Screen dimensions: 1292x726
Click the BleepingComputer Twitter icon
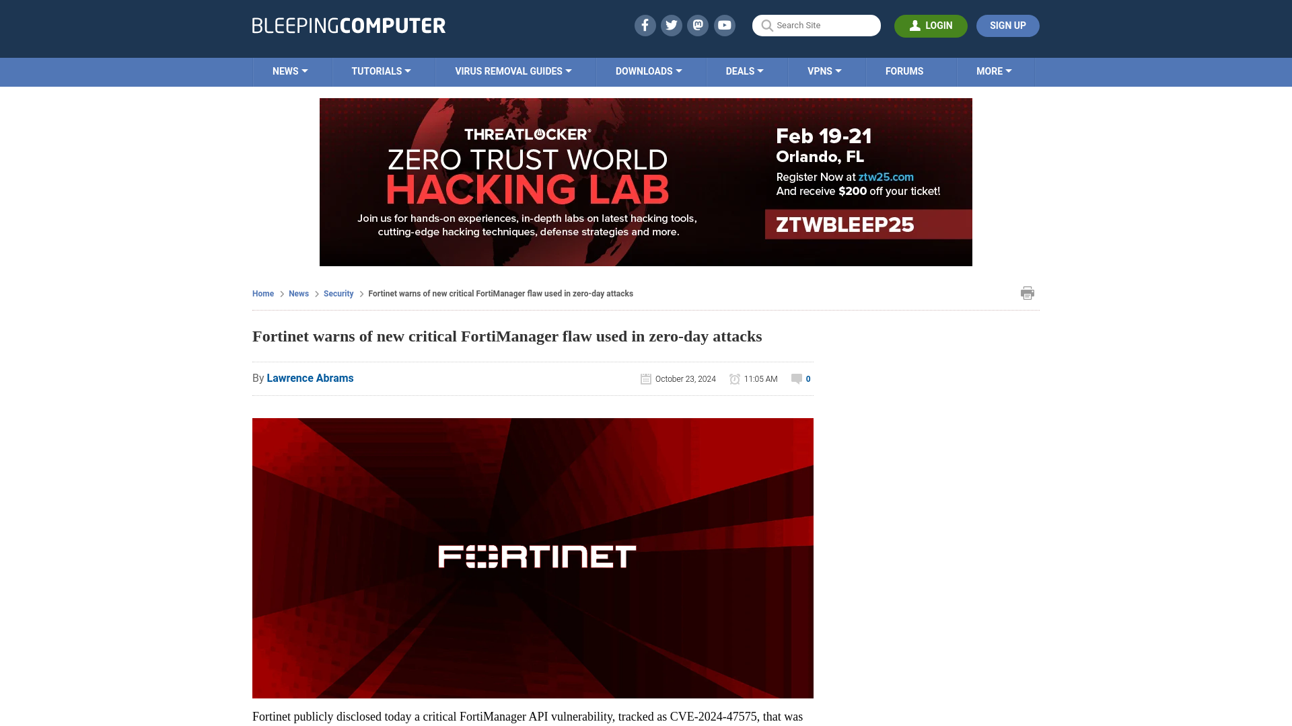coord(672,25)
